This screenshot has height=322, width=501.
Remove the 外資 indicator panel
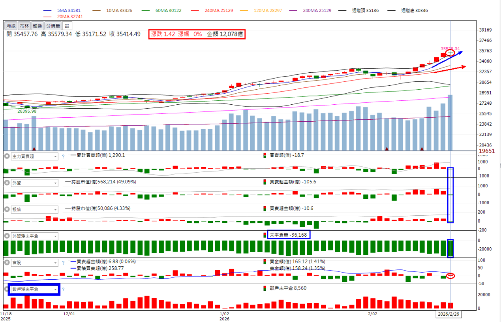pyautogui.click(x=7, y=183)
